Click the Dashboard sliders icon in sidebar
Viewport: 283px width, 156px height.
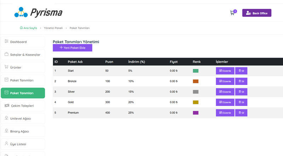click(x=6, y=42)
